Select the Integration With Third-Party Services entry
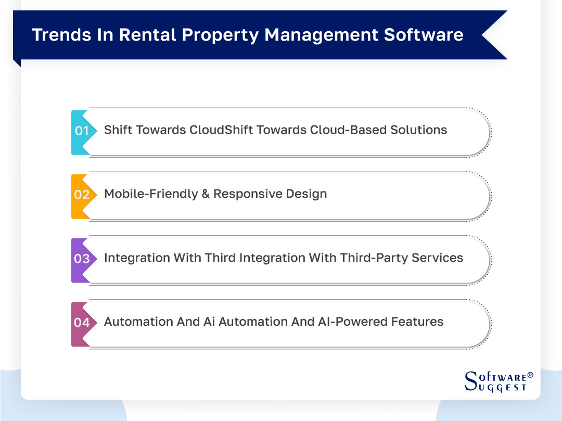This screenshot has width=562, height=421. coord(281,259)
